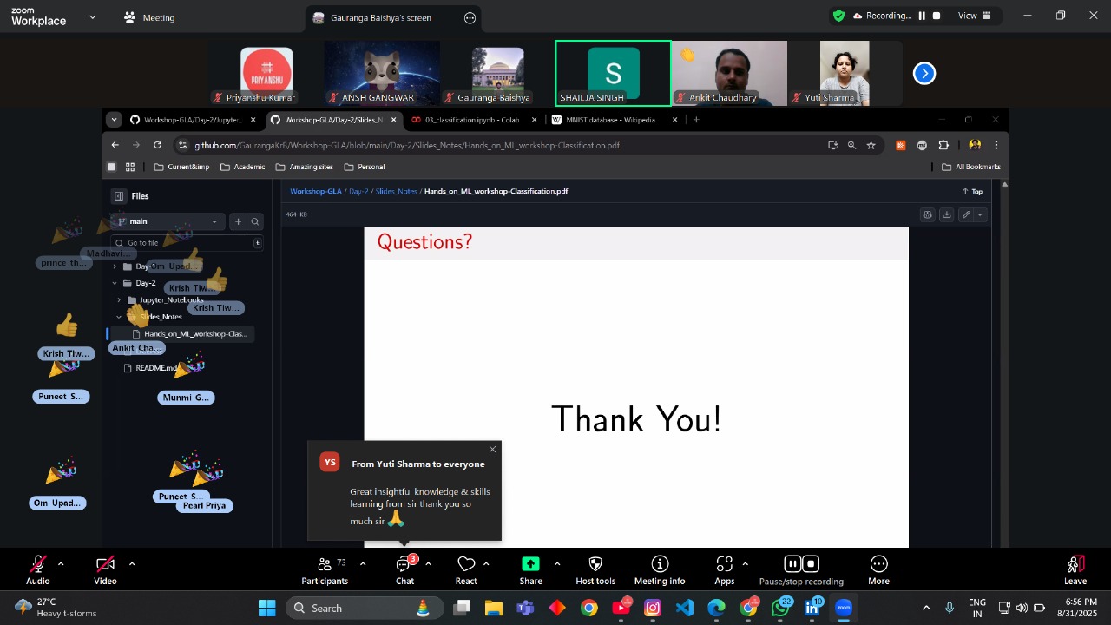Open Host tools shield icon

point(595,570)
